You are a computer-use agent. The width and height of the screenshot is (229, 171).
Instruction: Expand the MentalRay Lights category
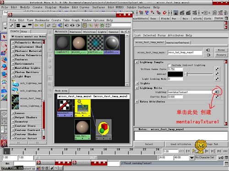tap(13, 68)
